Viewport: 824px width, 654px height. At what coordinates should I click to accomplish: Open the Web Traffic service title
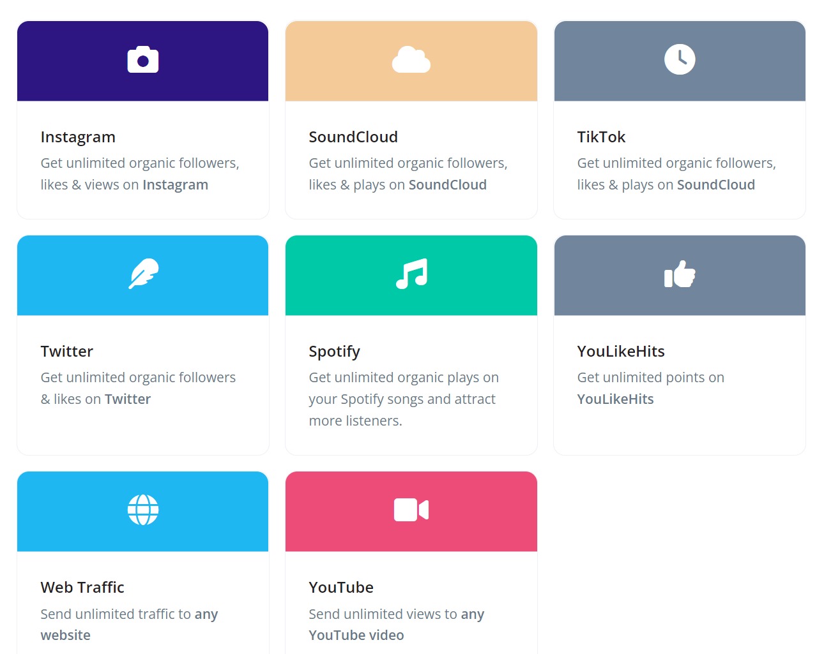[x=82, y=588]
